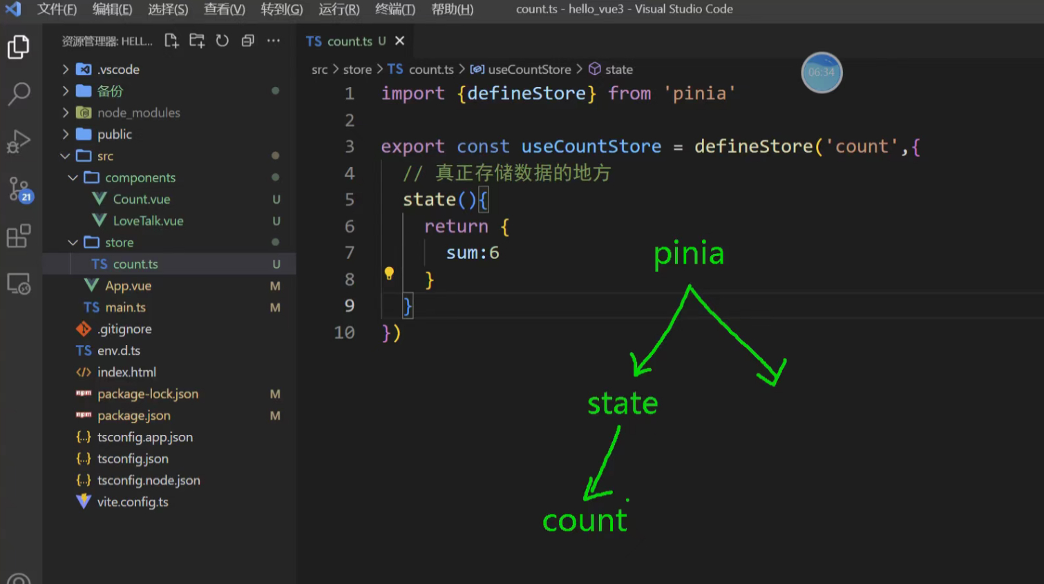
Task: Click the state breadcrumb symbol
Action: 619,70
